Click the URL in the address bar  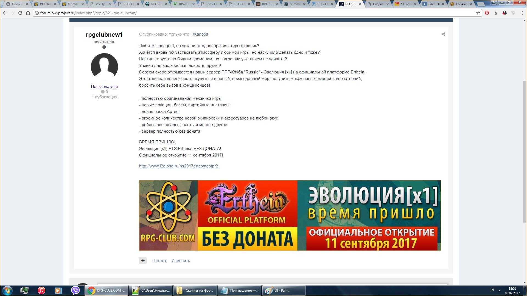pos(88,13)
